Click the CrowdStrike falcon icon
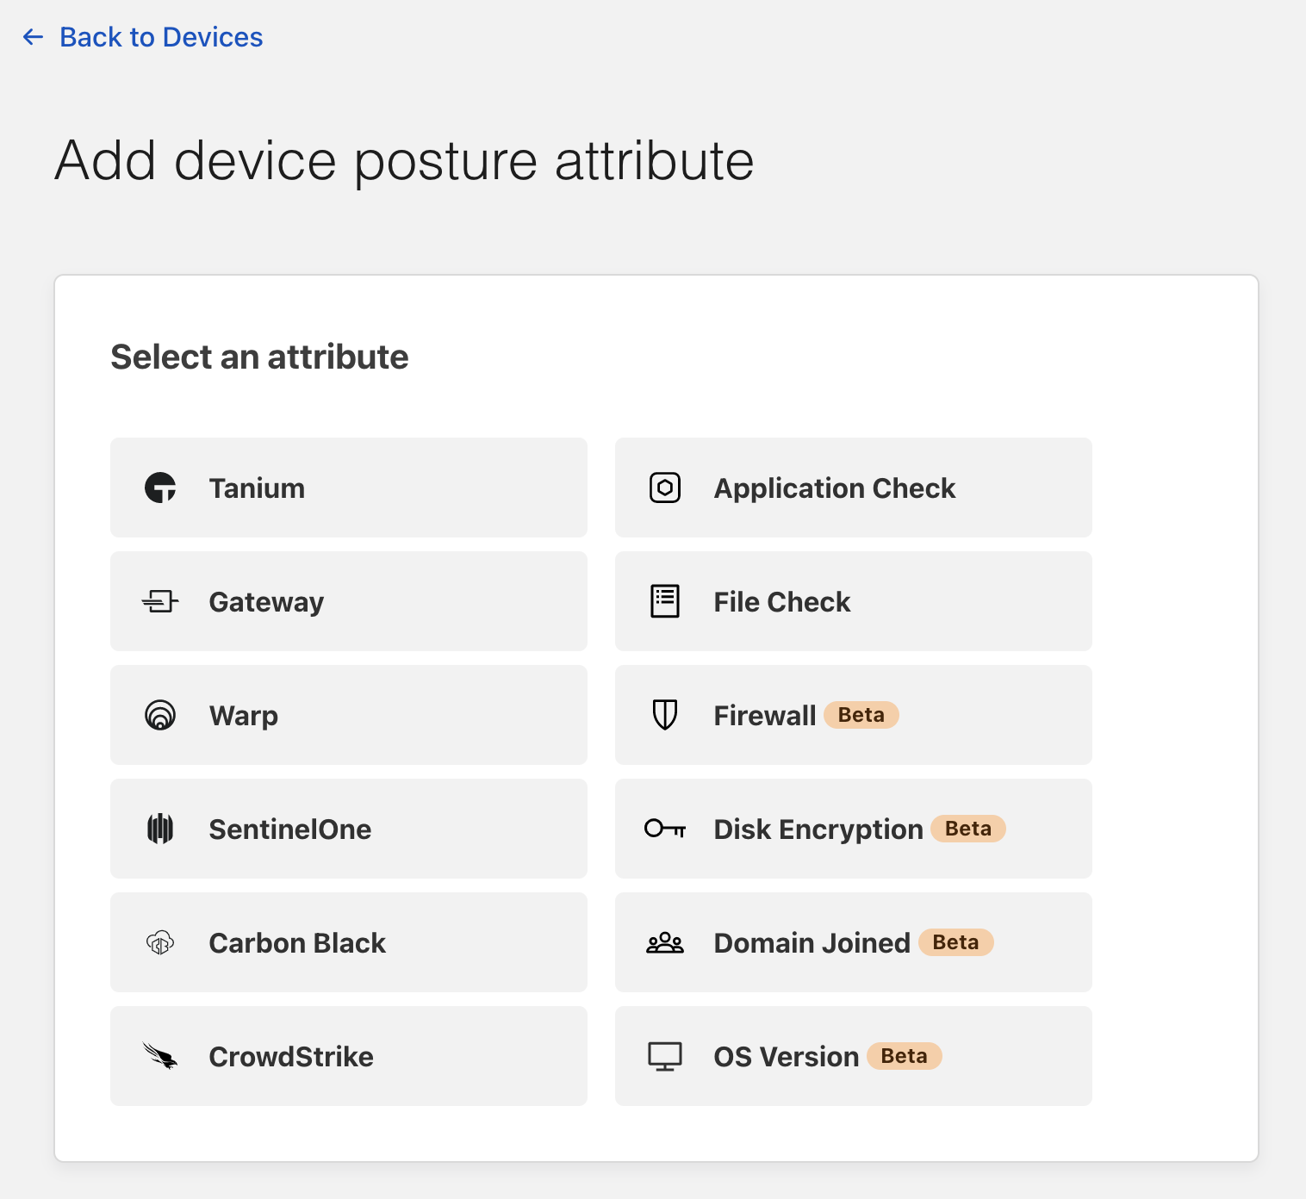The height and width of the screenshot is (1199, 1306). pyautogui.click(x=160, y=1056)
